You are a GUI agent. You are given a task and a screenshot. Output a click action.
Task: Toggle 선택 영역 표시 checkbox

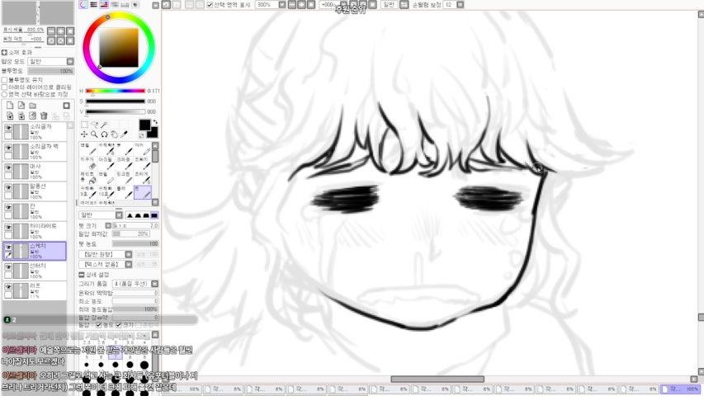tap(210, 4)
